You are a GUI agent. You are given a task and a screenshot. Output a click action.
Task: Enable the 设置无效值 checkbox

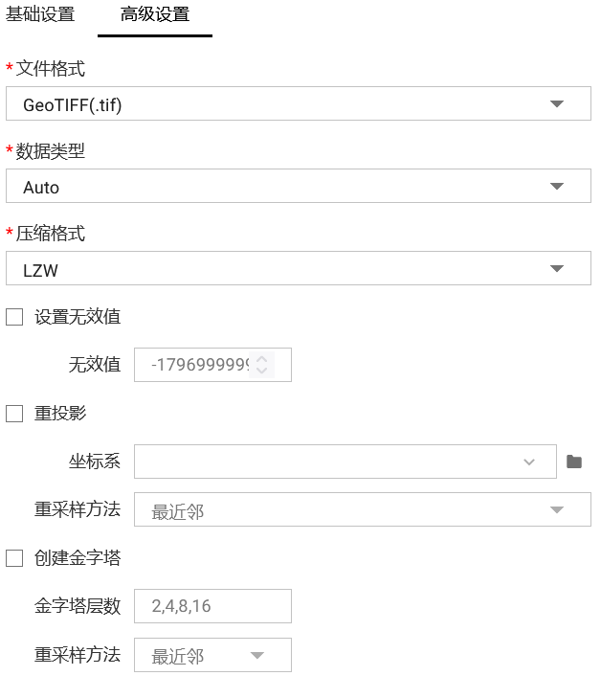[14, 317]
